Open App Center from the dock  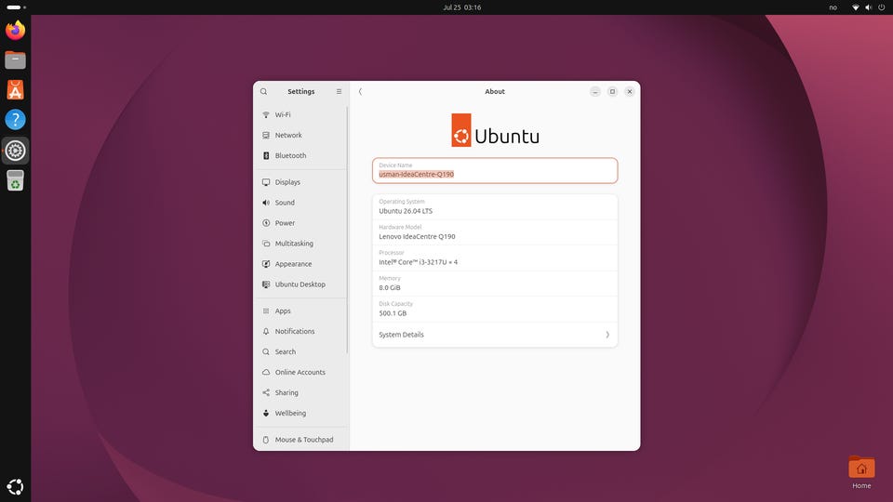[16, 90]
